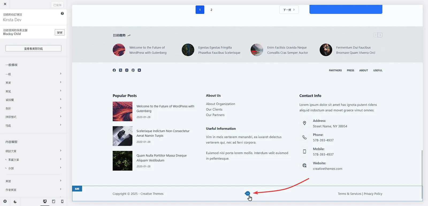
Task: Open the USEFUL footer menu item
Action: coord(378,71)
